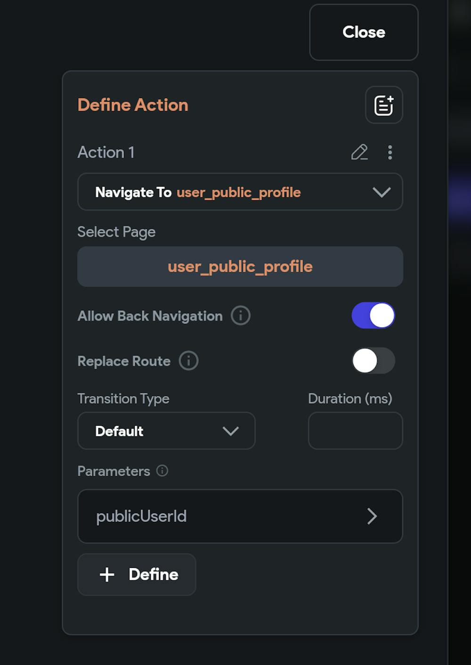
Task: Click the Action 1 label
Action: [106, 152]
